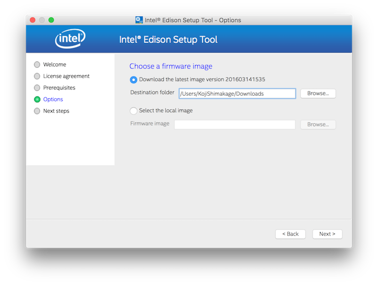Zoom the window with green button

tap(51, 20)
